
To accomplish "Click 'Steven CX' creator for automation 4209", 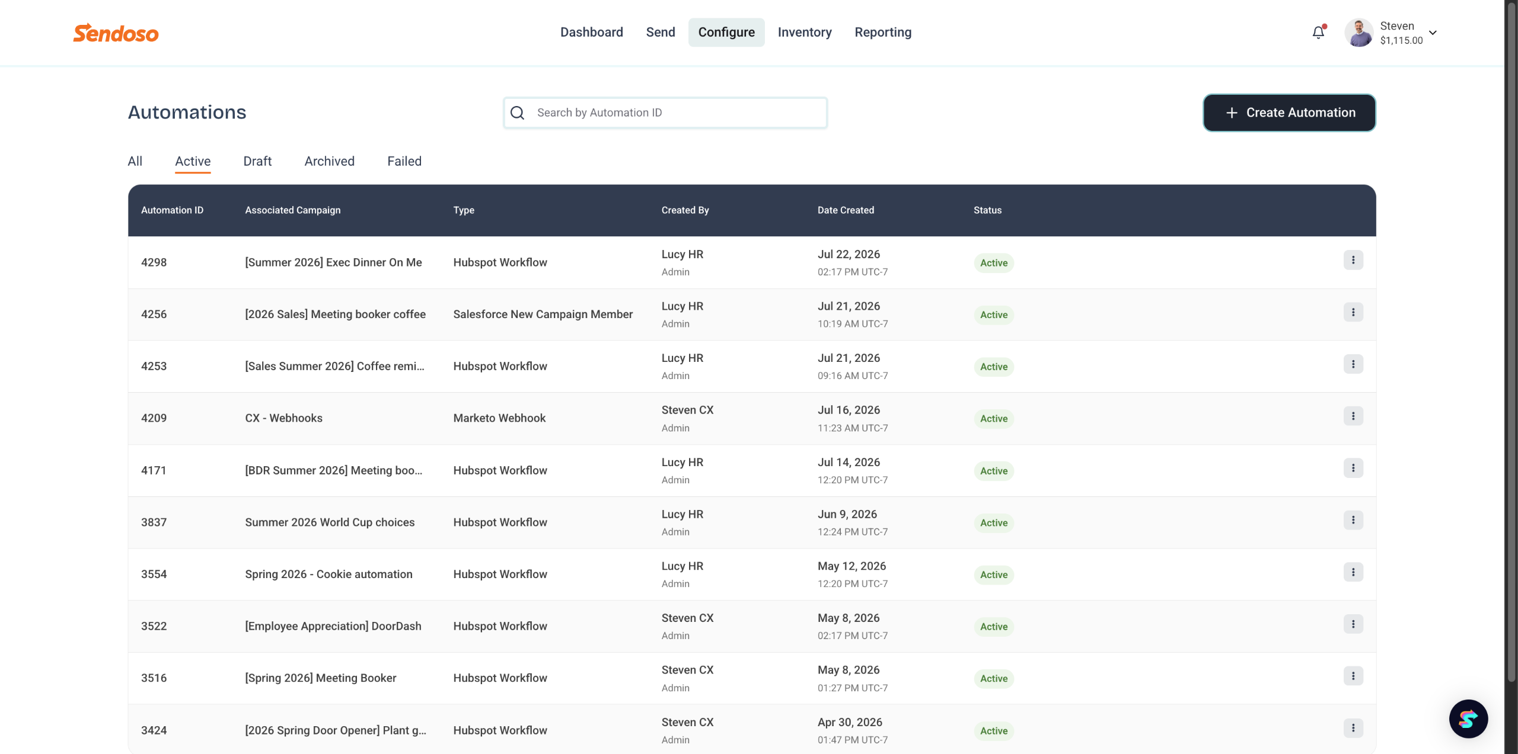I will [x=687, y=410].
